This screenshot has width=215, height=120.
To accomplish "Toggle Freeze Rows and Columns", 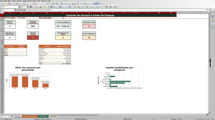I will (x=97, y=4).
